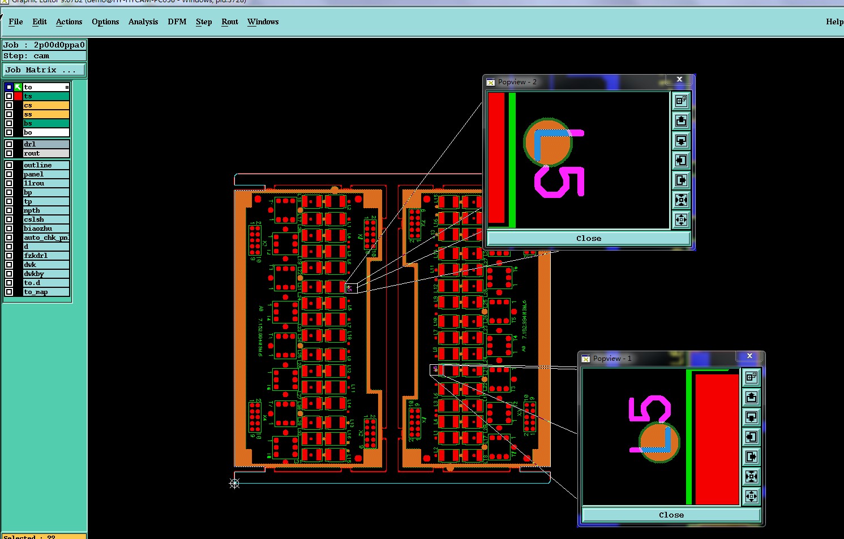Enable the display checkbox for layer 'rout'
844x539 pixels.
(x=9, y=153)
